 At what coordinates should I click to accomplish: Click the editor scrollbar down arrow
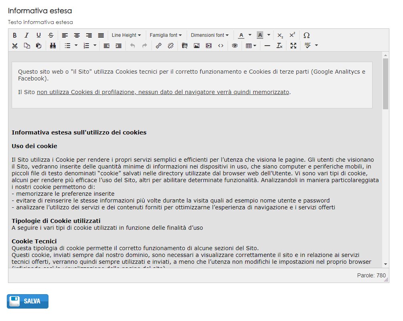coord(385,264)
